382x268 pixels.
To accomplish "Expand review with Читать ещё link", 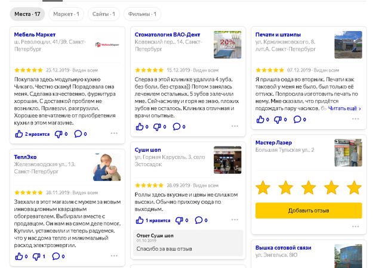I will pos(344,108).
